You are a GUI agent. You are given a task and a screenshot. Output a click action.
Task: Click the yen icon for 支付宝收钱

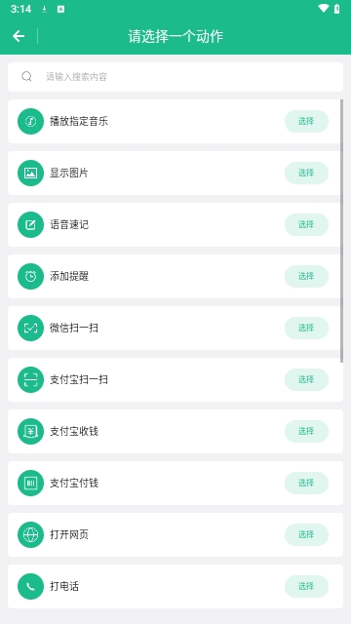pyautogui.click(x=30, y=431)
